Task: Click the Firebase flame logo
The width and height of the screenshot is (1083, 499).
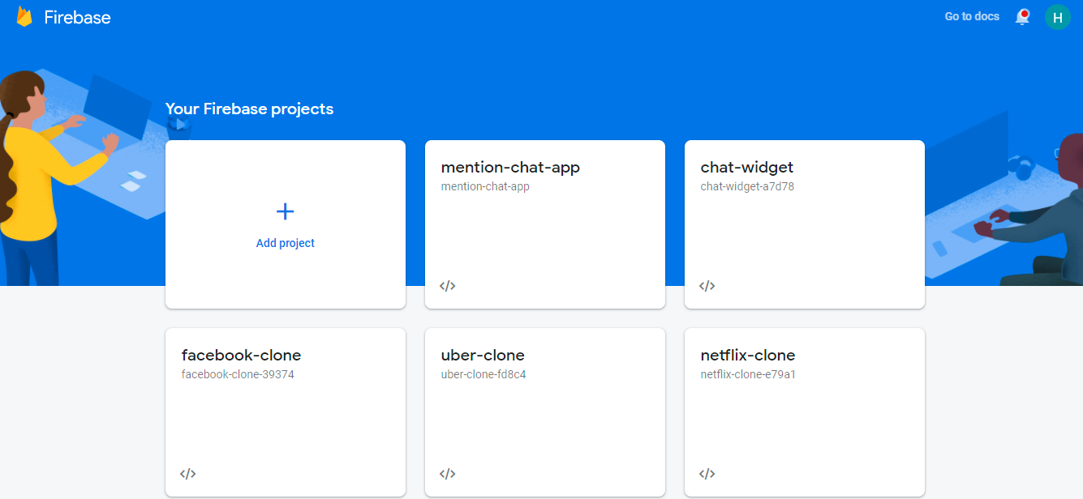Action: click(24, 17)
